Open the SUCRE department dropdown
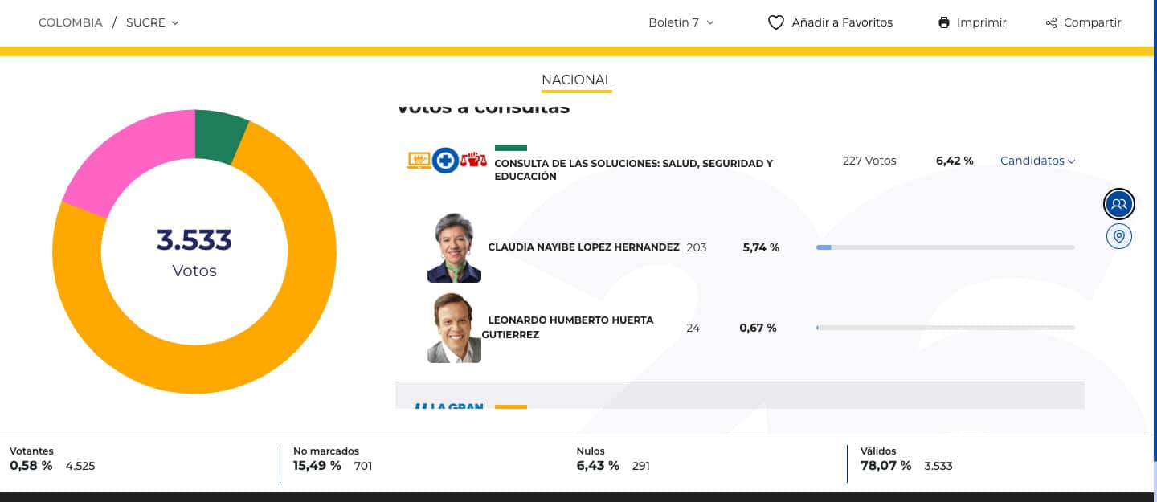 point(153,22)
